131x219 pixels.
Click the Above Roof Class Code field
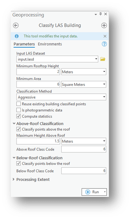click(84, 149)
